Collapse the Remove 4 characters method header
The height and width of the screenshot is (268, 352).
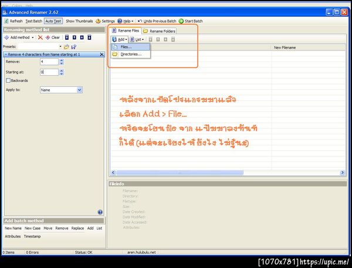(6, 55)
